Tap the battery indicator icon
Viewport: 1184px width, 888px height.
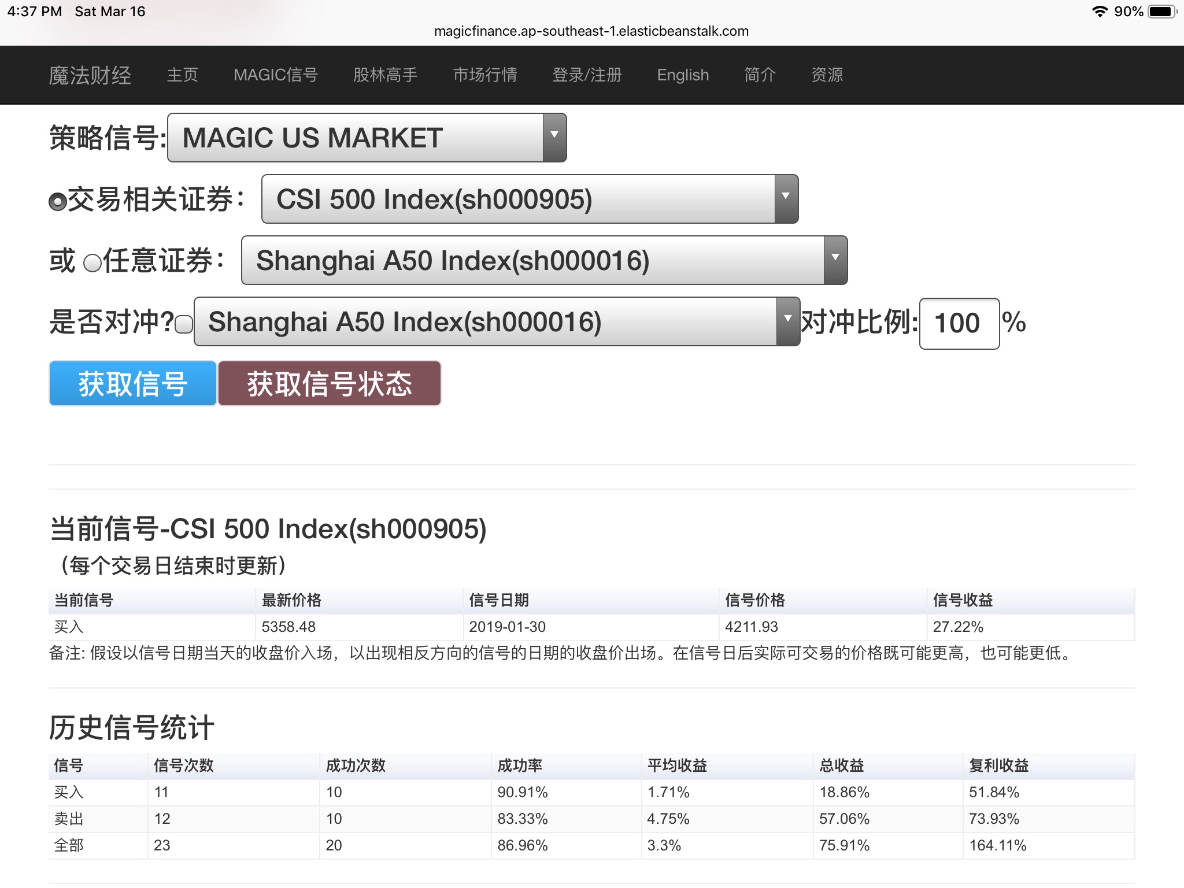coord(1162,12)
